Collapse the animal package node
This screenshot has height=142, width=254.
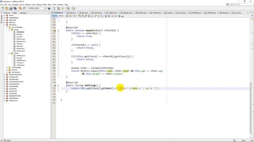coord(10,30)
